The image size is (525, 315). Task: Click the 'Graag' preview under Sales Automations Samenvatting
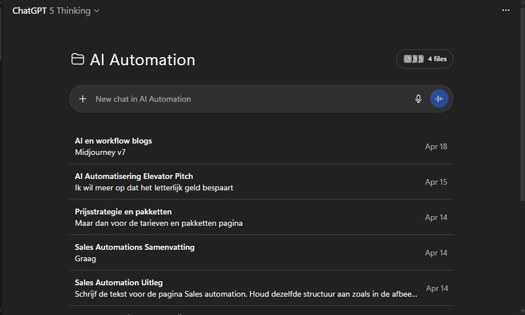(85, 259)
